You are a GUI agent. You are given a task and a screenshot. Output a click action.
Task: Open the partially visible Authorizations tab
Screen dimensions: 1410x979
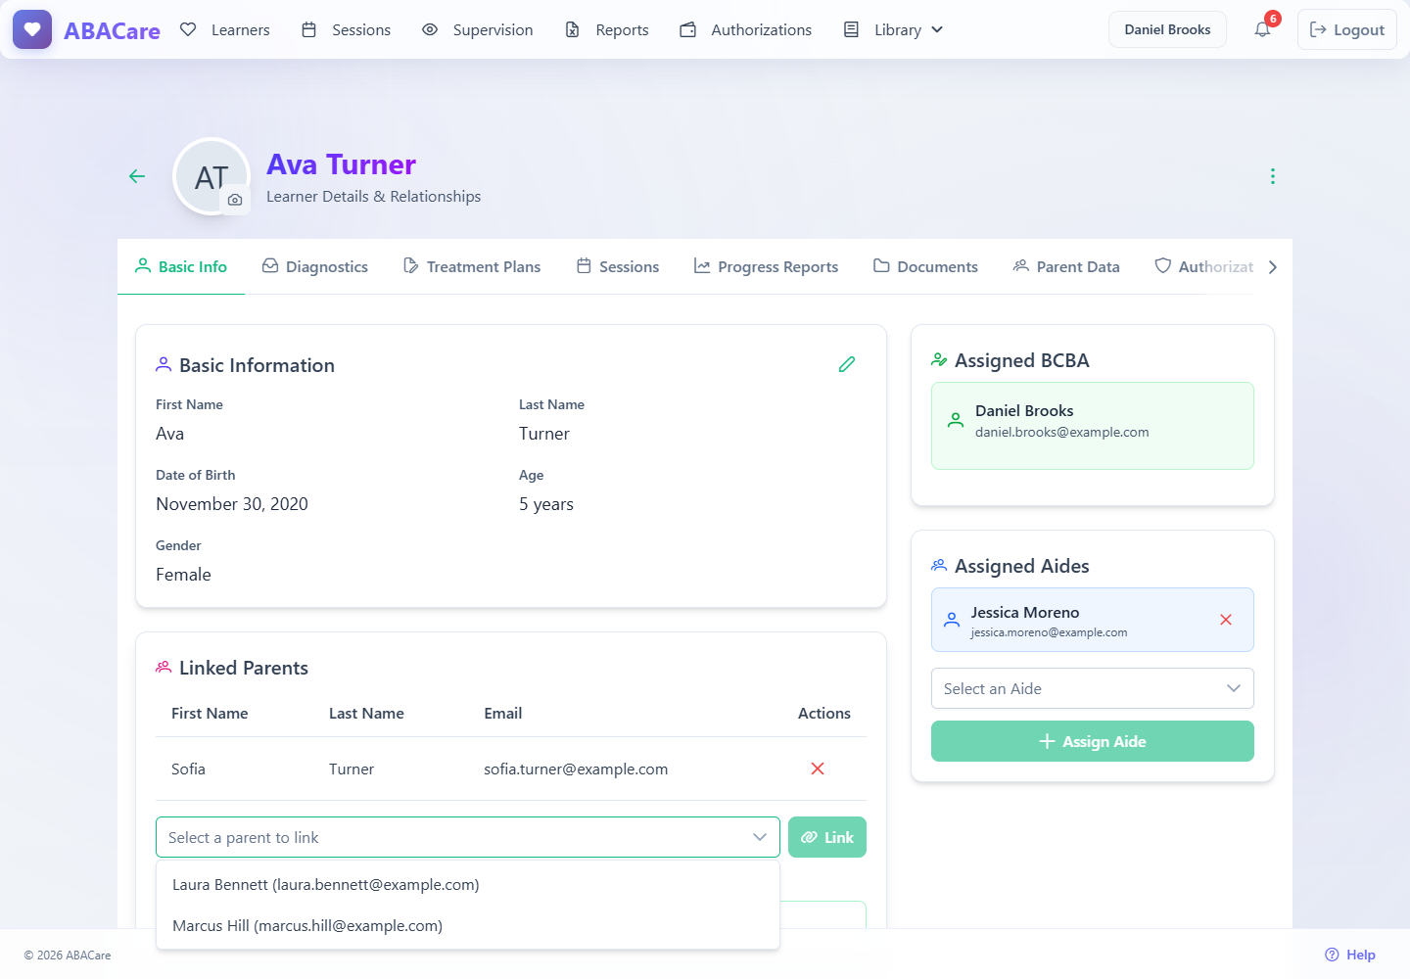(1204, 266)
